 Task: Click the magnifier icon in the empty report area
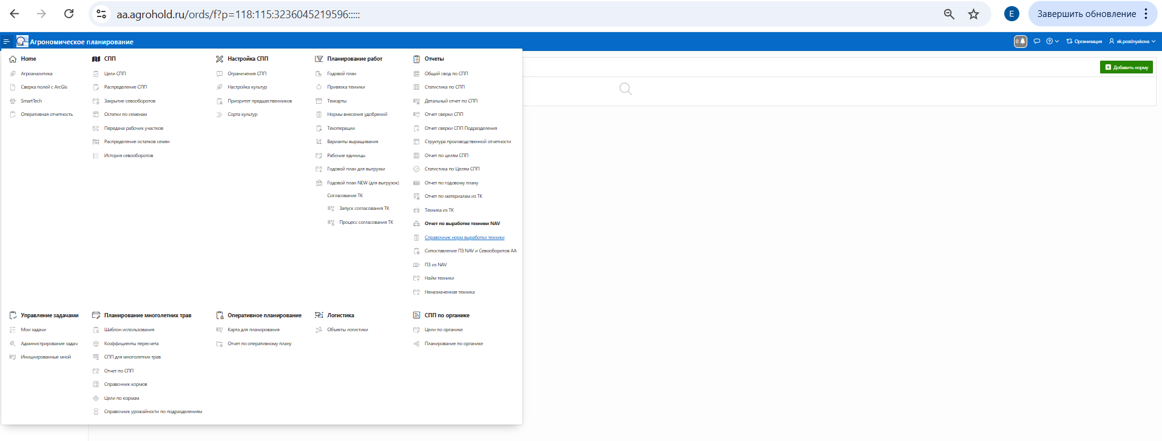pos(626,89)
